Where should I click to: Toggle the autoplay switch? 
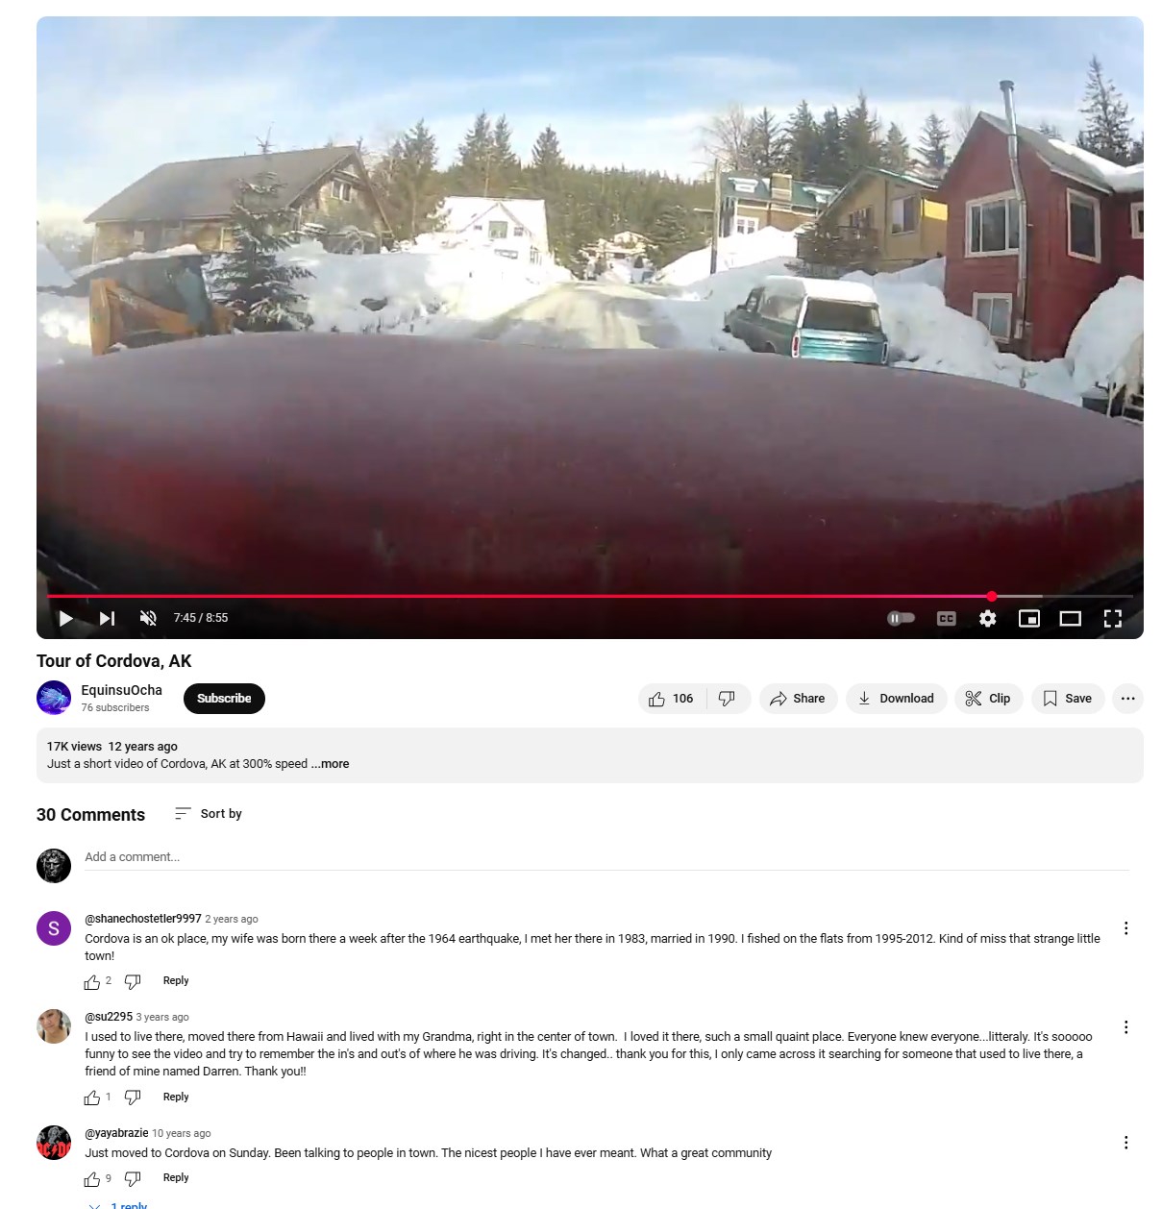(x=901, y=618)
